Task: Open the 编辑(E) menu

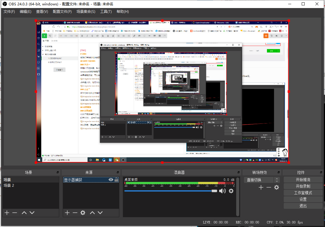Action: tap(25, 12)
